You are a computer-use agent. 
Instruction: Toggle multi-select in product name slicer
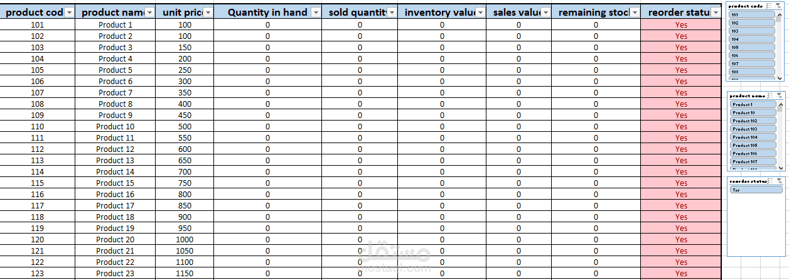pyautogui.click(x=770, y=95)
